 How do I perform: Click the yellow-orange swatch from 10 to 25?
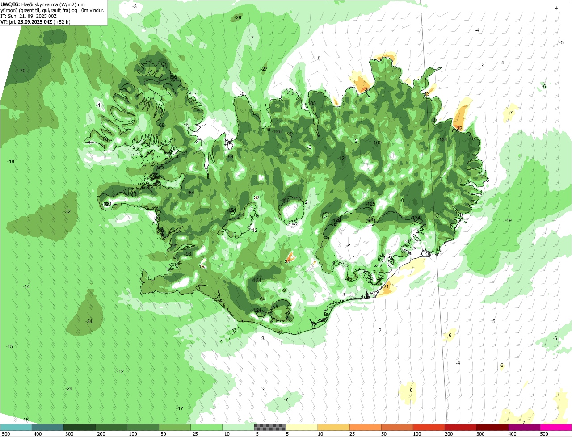point(333,427)
